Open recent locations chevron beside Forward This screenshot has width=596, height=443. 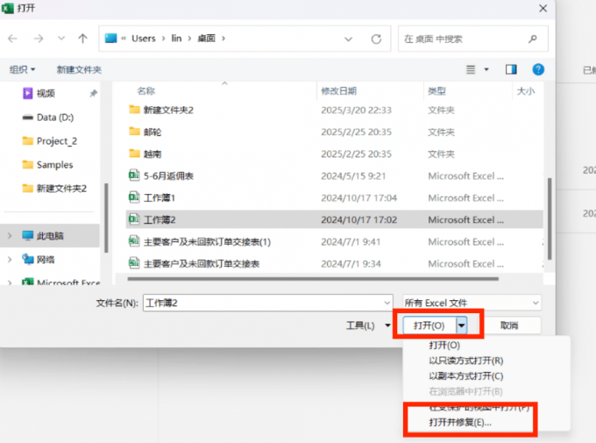(x=60, y=39)
